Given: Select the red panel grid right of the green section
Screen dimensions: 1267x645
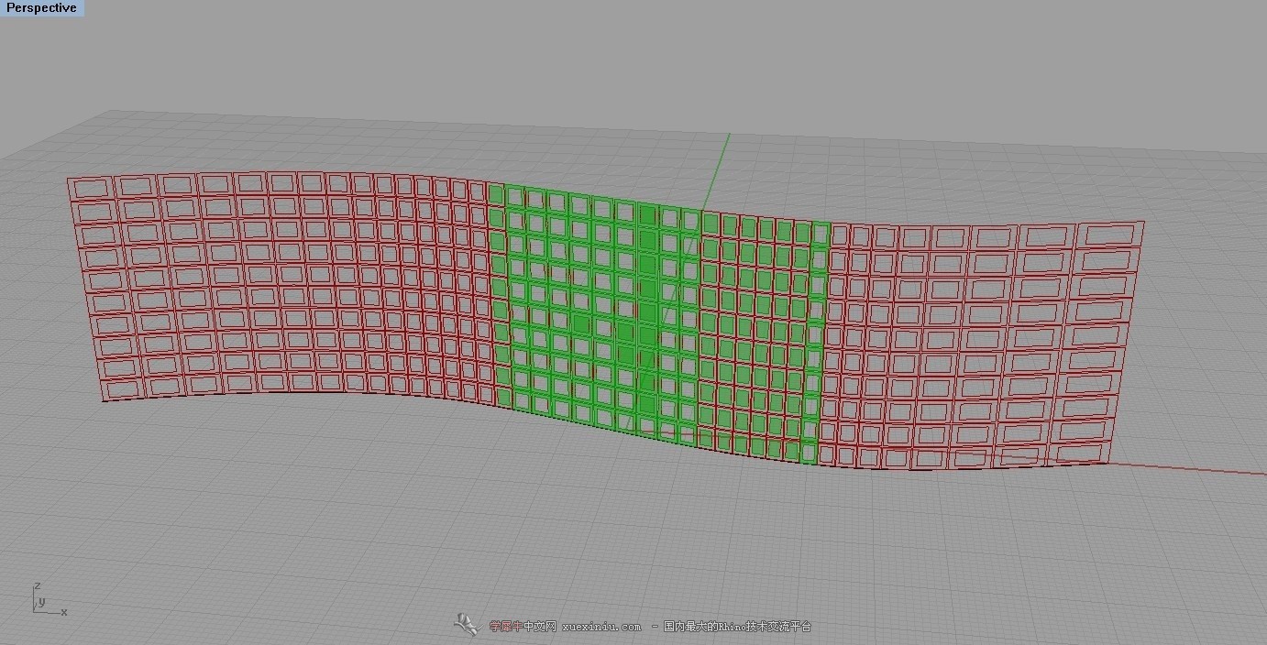Looking at the screenshot, I should 981,346.
